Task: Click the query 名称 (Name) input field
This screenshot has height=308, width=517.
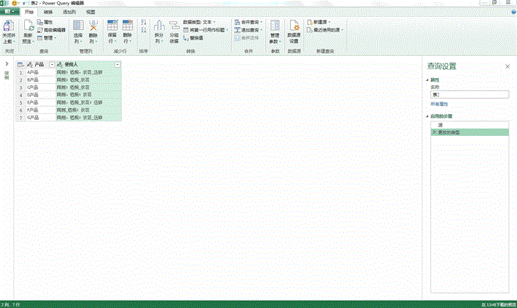Action: pyautogui.click(x=469, y=94)
